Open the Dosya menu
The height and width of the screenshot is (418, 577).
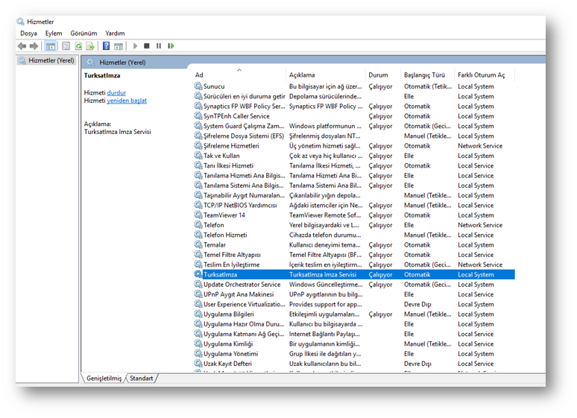point(28,34)
